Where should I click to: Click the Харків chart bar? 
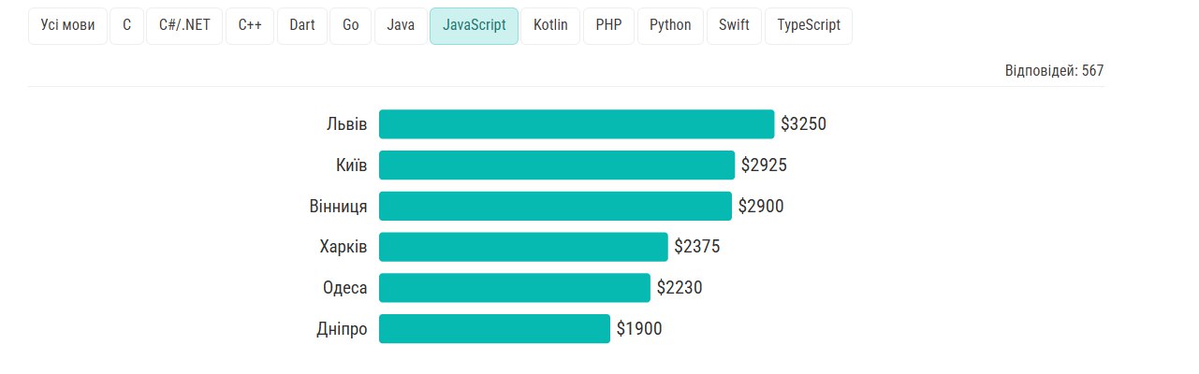pyautogui.click(x=523, y=247)
